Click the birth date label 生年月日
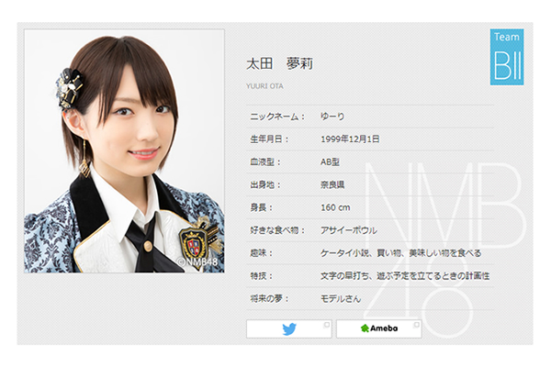Viewport: 551px width, 367px height. click(x=269, y=139)
